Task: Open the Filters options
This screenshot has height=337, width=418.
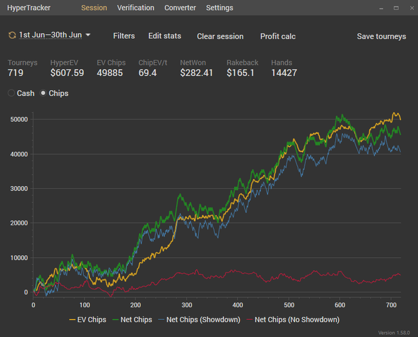Action: tap(124, 36)
